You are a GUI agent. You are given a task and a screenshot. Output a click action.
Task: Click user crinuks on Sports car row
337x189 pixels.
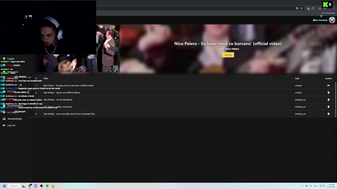coord(298,93)
